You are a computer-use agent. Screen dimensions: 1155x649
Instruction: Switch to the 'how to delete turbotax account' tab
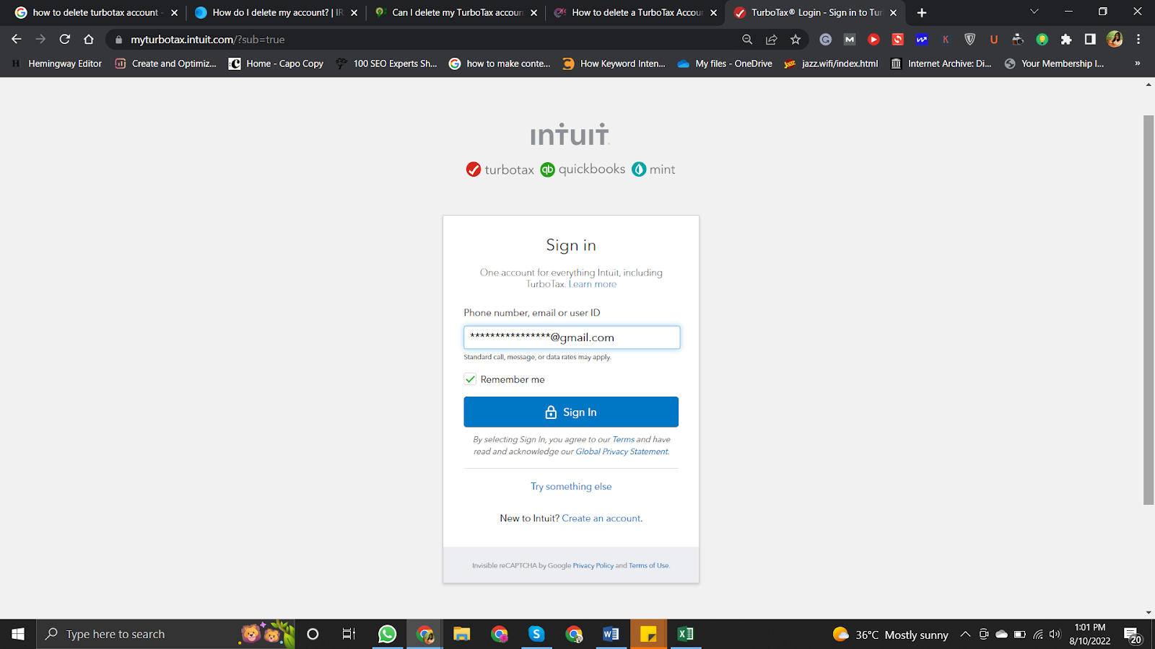tap(95, 13)
